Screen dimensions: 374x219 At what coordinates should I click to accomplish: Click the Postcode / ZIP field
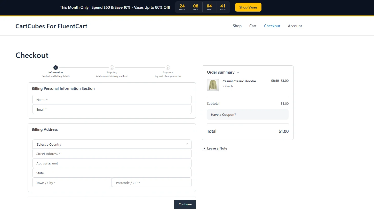coord(152,183)
